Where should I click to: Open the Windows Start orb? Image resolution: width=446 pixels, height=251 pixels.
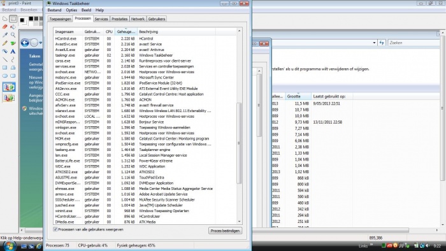[10, 246]
